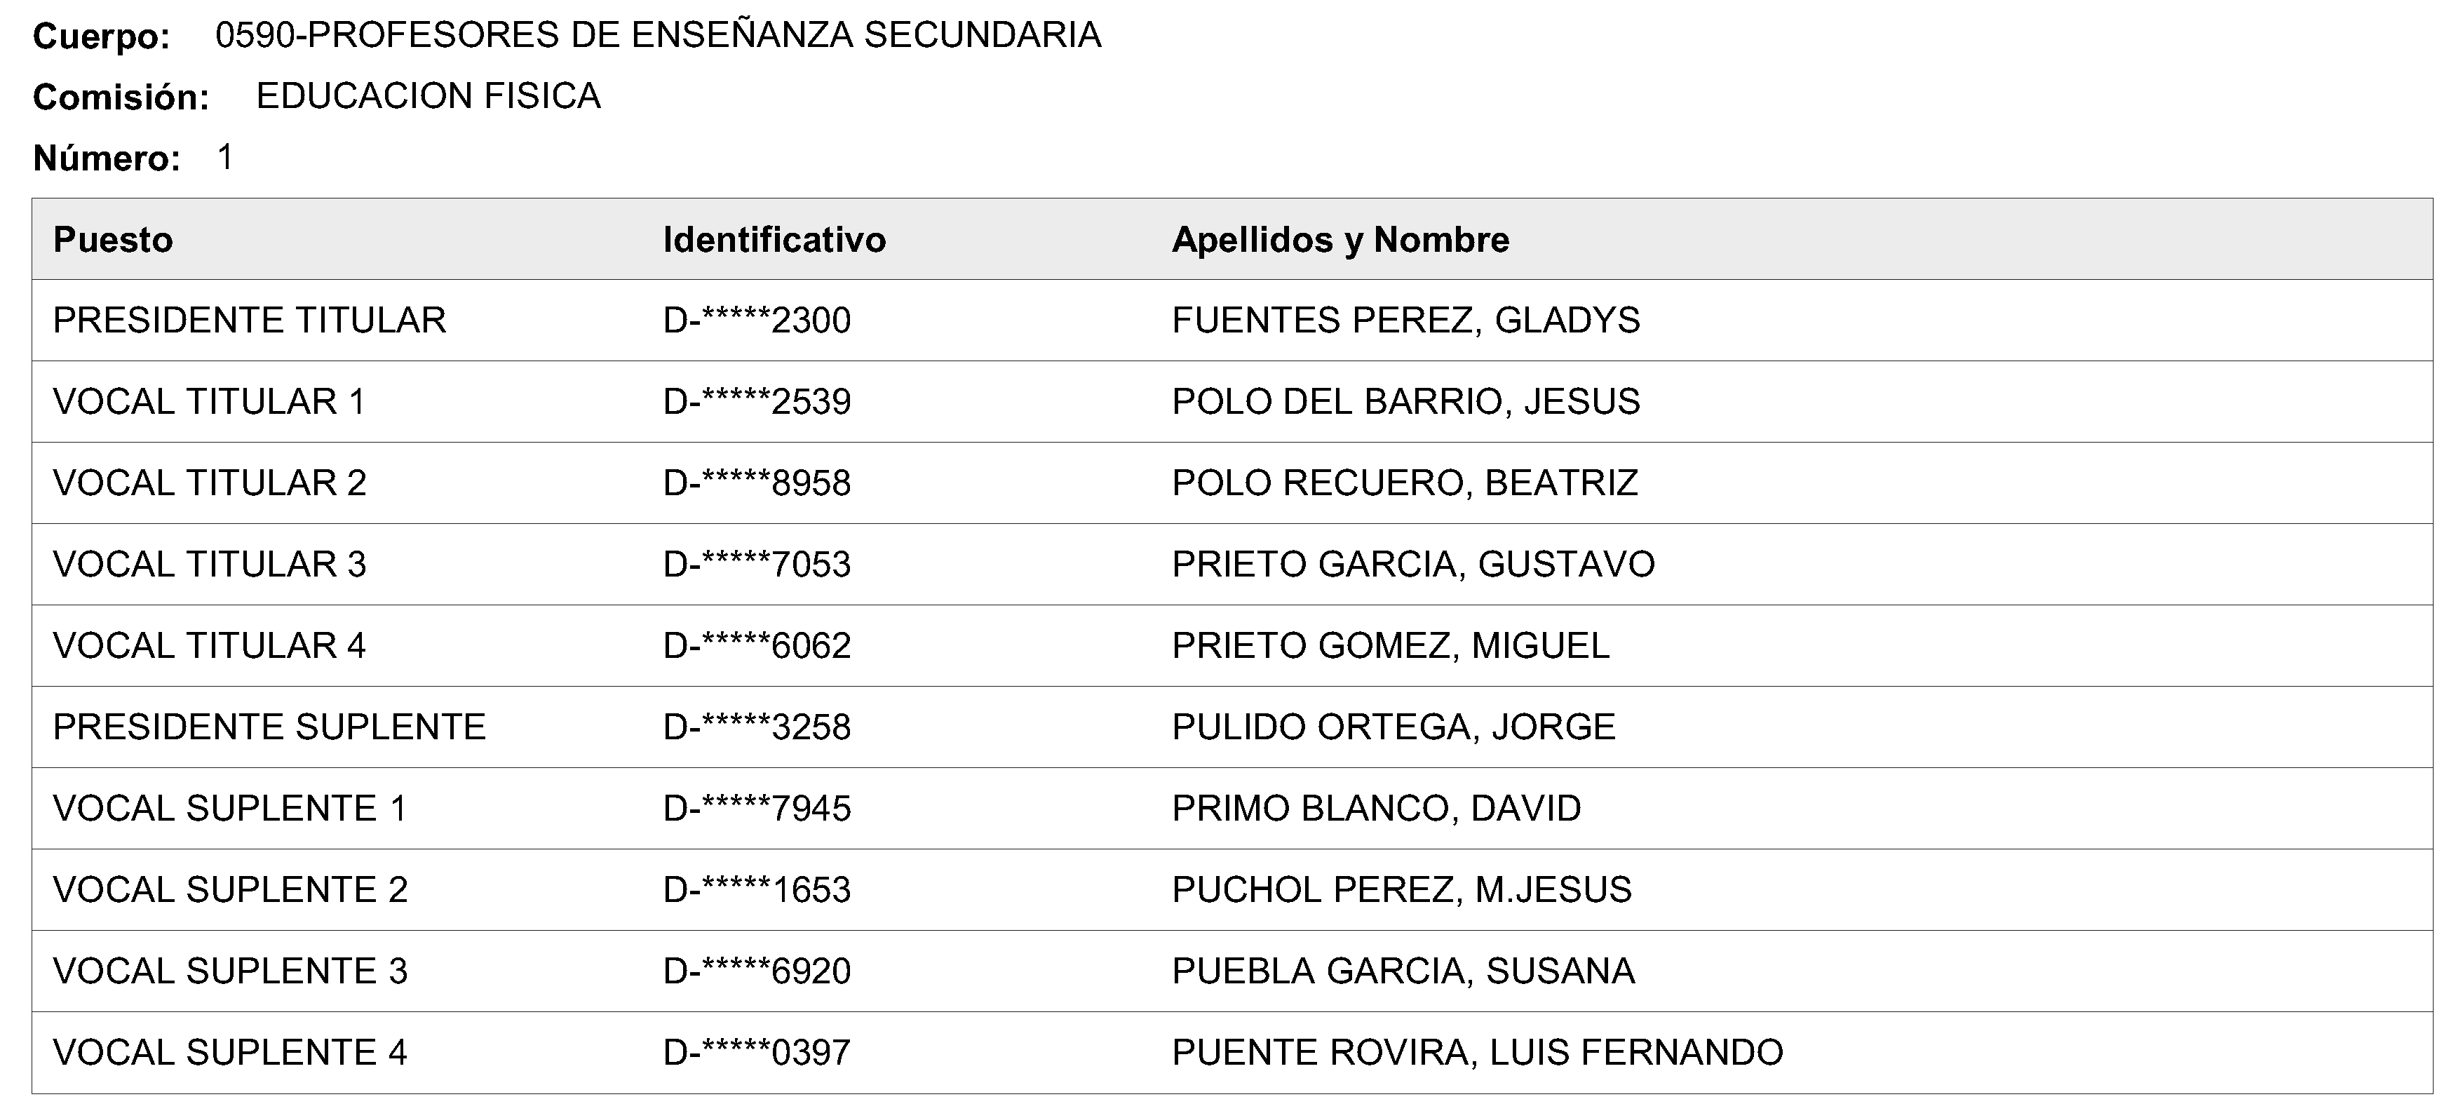Image resolution: width=2463 pixels, height=1111 pixels.
Task: Click name PRIETO GARCIA, GUSTAVO
Action: pos(1412,564)
